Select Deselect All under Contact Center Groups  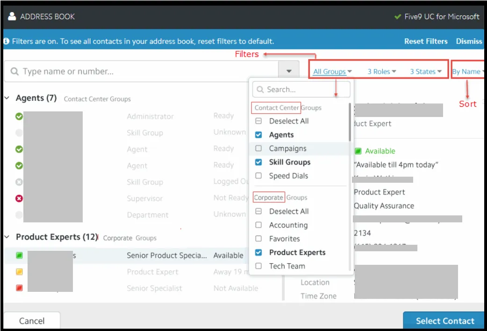pyautogui.click(x=258, y=121)
